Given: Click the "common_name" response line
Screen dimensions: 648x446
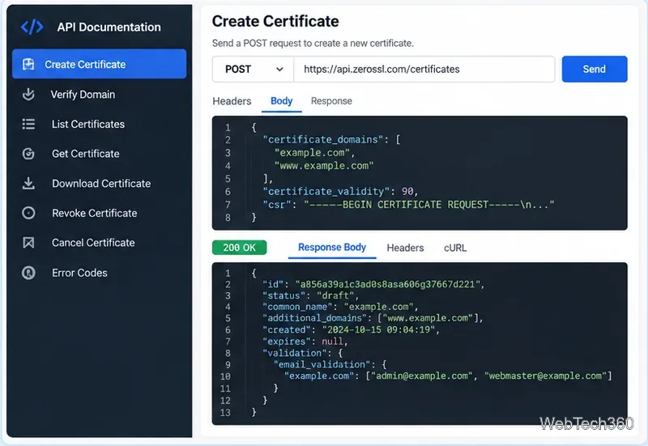Looking at the screenshot, I should pos(340,307).
